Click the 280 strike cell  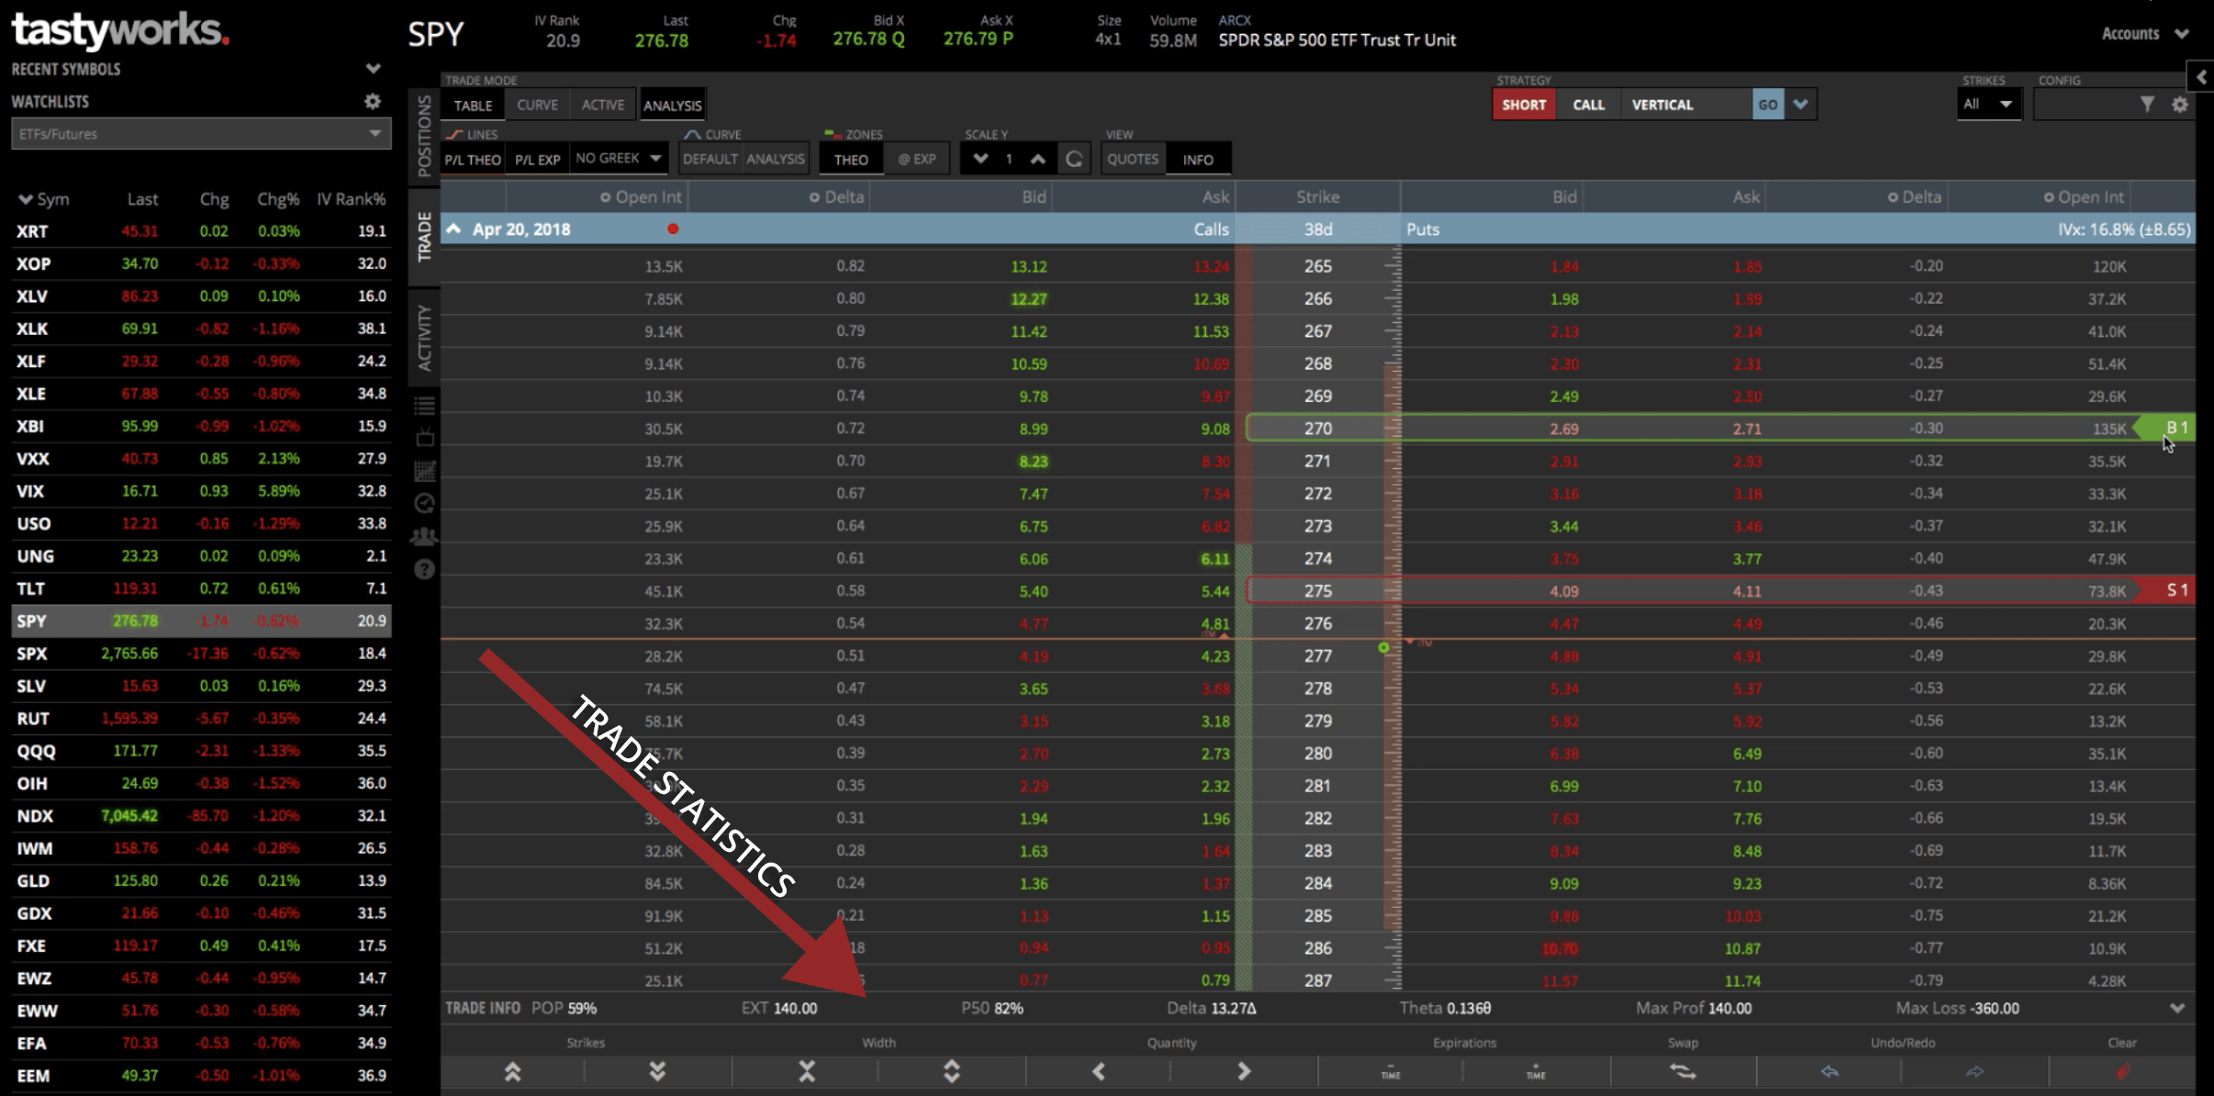pyautogui.click(x=1318, y=754)
